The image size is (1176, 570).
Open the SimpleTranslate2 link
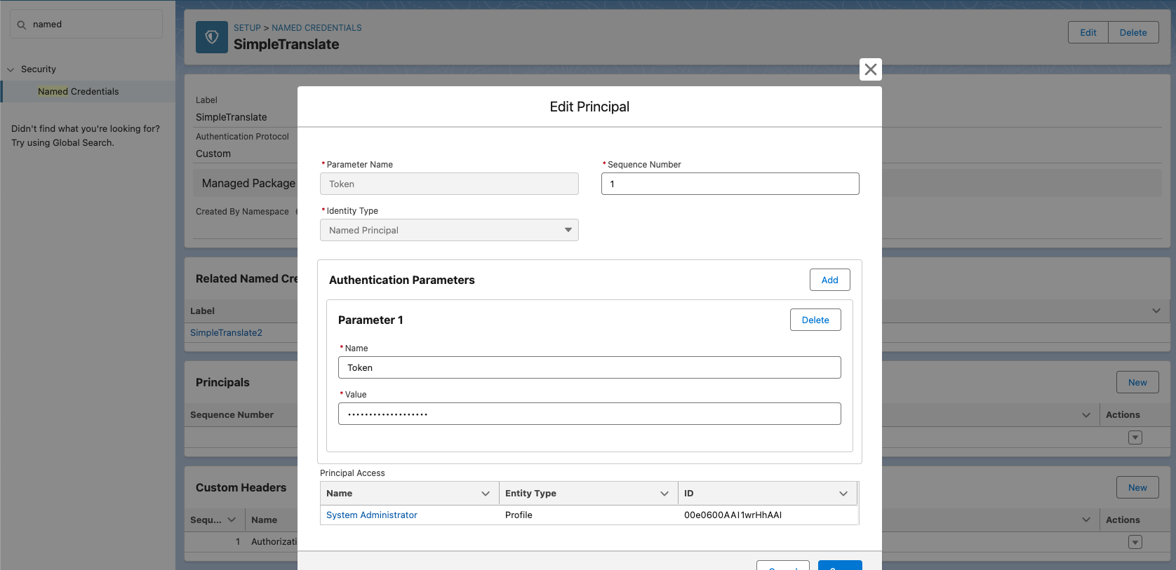click(x=226, y=332)
